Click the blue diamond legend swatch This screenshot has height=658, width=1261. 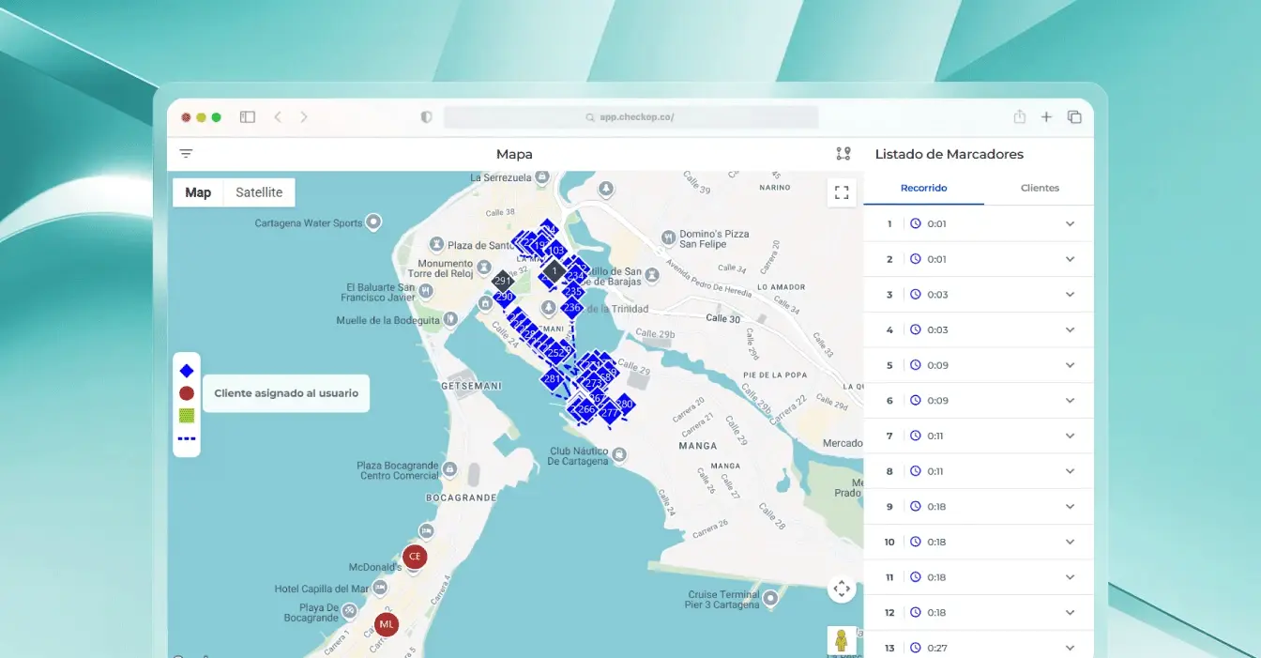pos(187,371)
